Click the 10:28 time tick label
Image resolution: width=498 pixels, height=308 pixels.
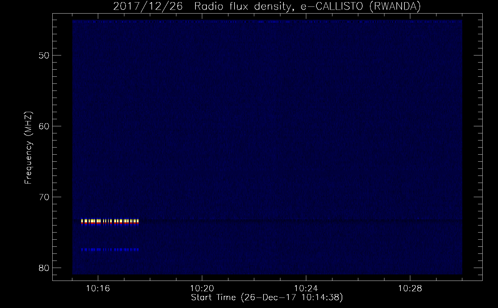pos(410,289)
